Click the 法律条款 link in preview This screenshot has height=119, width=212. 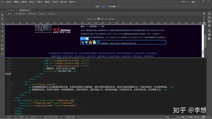pyautogui.click(x=93, y=26)
